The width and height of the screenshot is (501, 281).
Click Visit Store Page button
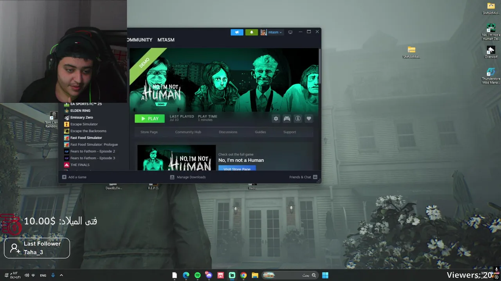coord(237,168)
